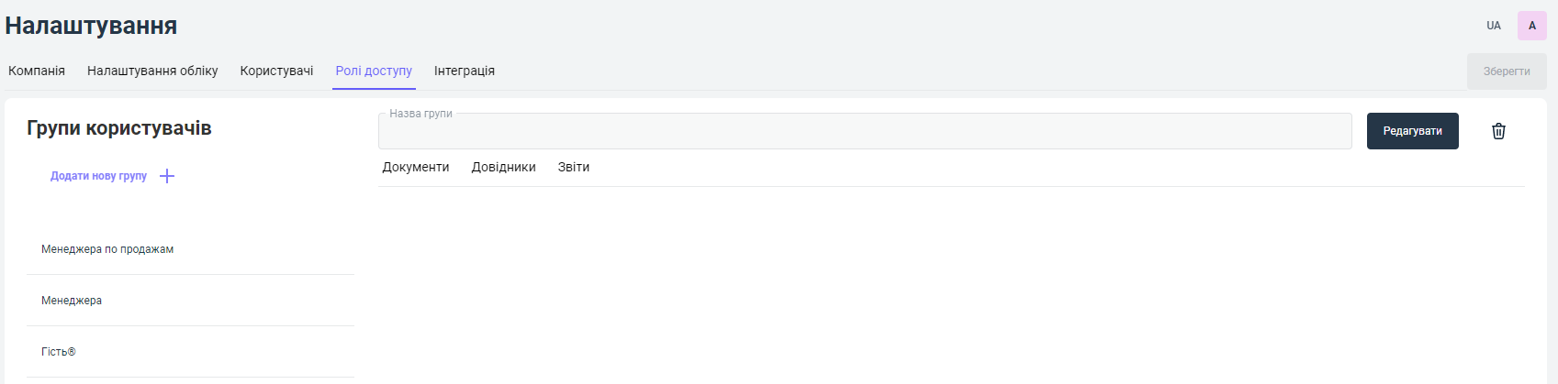The height and width of the screenshot is (384, 1558).
Task: Switch to the Компанія tab
Action: [37, 71]
